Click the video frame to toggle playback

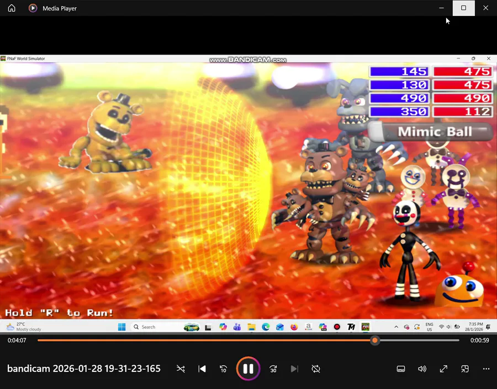[248, 193]
